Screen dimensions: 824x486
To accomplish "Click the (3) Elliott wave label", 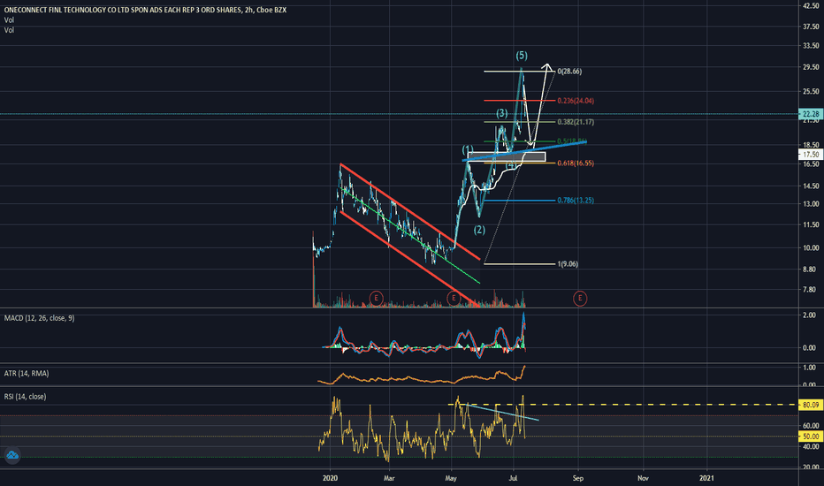I will click(502, 113).
